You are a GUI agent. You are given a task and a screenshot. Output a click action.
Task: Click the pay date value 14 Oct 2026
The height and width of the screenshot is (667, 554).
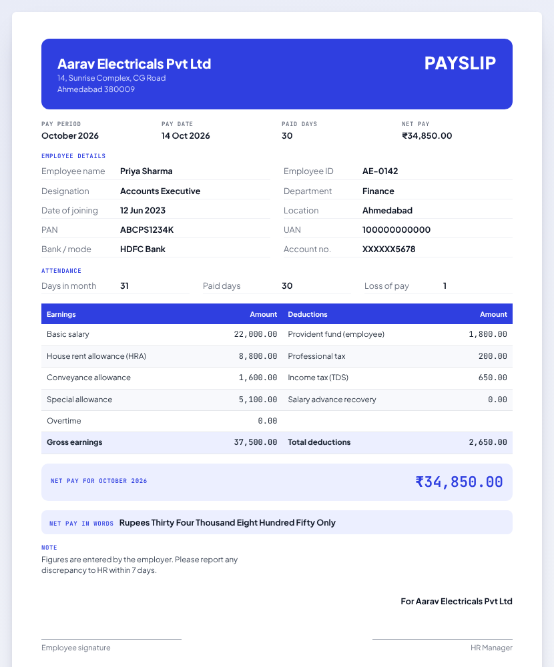186,135
